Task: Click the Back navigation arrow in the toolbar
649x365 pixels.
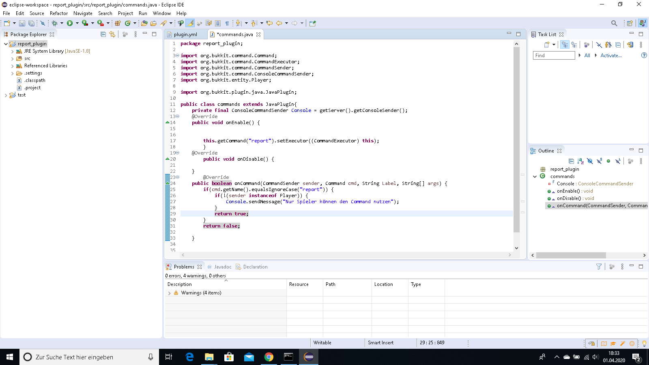Action: pyautogui.click(x=279, y=23)
